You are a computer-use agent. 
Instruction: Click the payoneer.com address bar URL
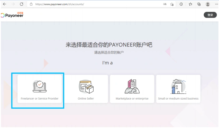pos(60,4)
